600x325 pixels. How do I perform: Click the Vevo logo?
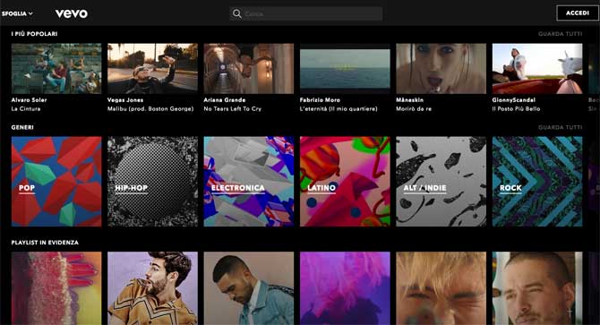(x=72, y=13)
